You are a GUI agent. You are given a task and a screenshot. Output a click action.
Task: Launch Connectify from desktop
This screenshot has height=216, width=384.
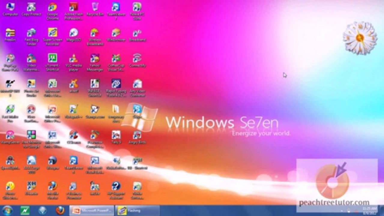click(x=137, y=61)
